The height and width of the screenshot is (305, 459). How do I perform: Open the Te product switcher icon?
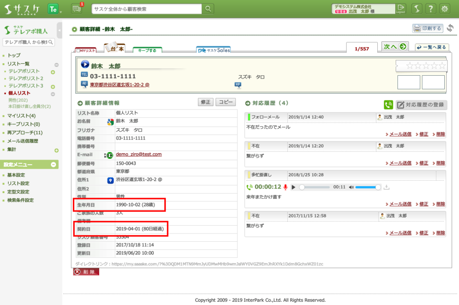tap(53, 9)
